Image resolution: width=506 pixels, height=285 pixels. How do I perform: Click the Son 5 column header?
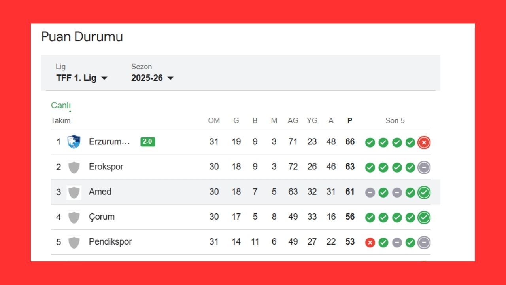395,121
